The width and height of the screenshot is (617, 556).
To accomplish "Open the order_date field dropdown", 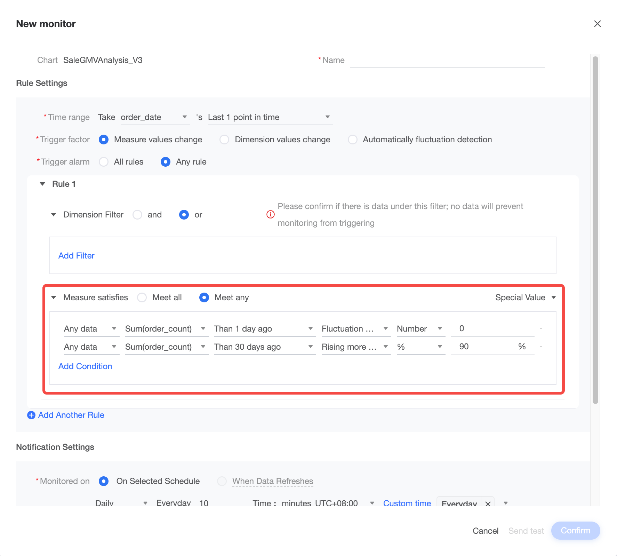I will (155, 117).
